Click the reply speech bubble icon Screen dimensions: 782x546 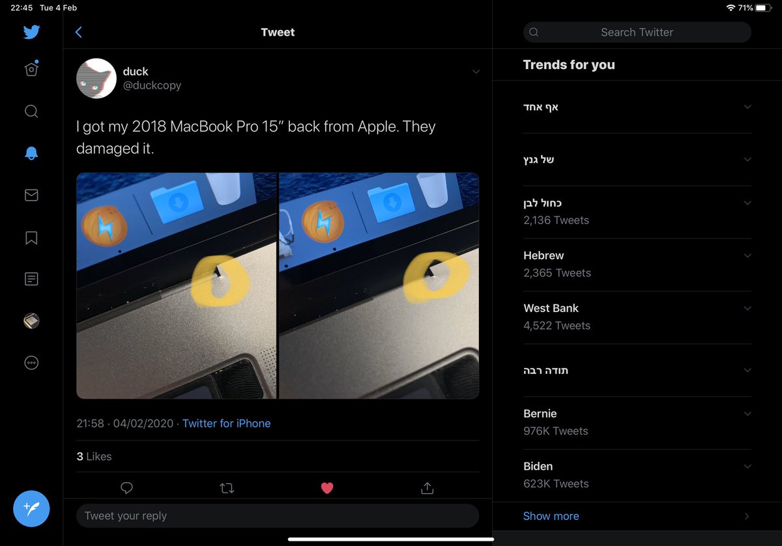click(127, 488)
